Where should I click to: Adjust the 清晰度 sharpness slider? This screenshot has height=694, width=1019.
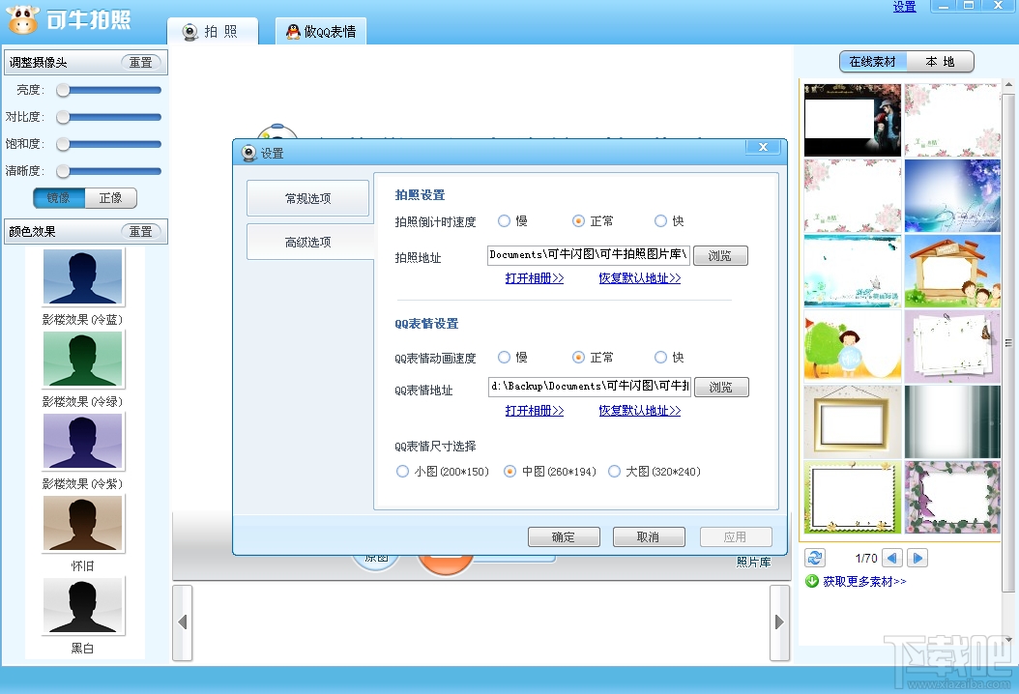coord(108,171)
